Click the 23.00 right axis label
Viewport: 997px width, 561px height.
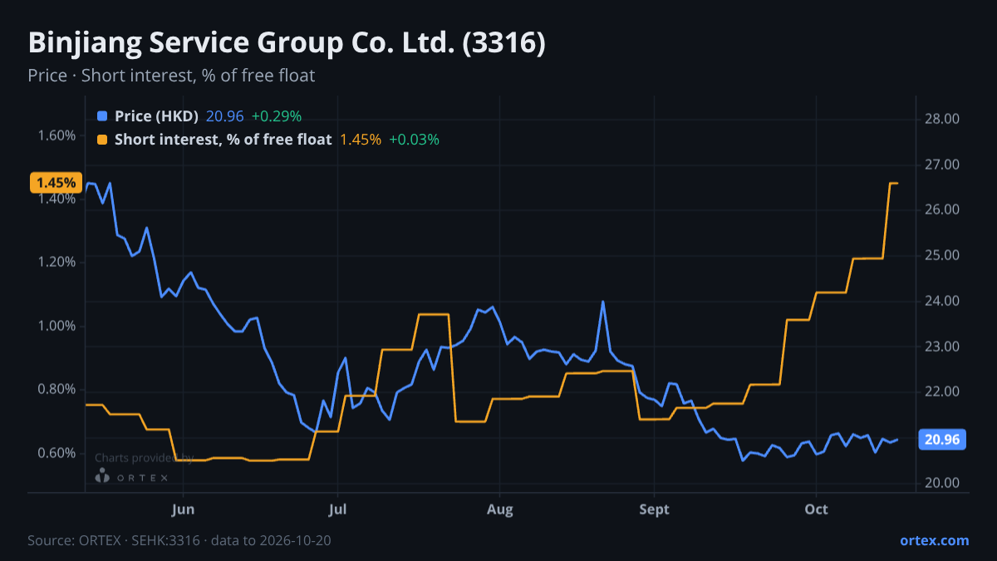(x=942, y=347)
